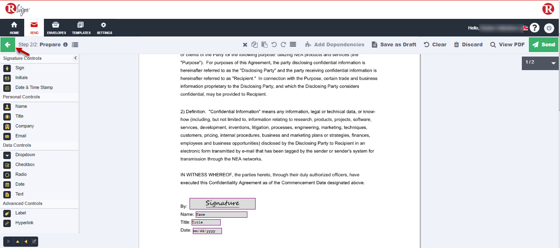Viewport: 560px width, 248px height.
Task: Click the undo arrow in toolbar
Action: tap(274, 45)
